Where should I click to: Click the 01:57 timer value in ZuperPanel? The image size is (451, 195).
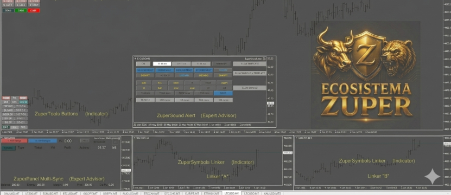101,148
